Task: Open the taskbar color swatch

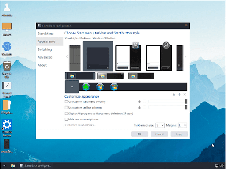Action: click(x=144, y=107)
